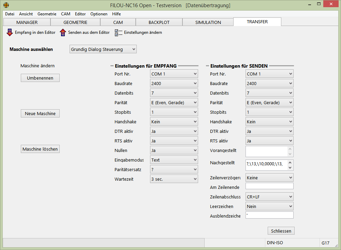Image resolution: width=341 pixels, height=250 pixels.
Task: Open SENDEN Handshake dropdown
Action: 269,122
